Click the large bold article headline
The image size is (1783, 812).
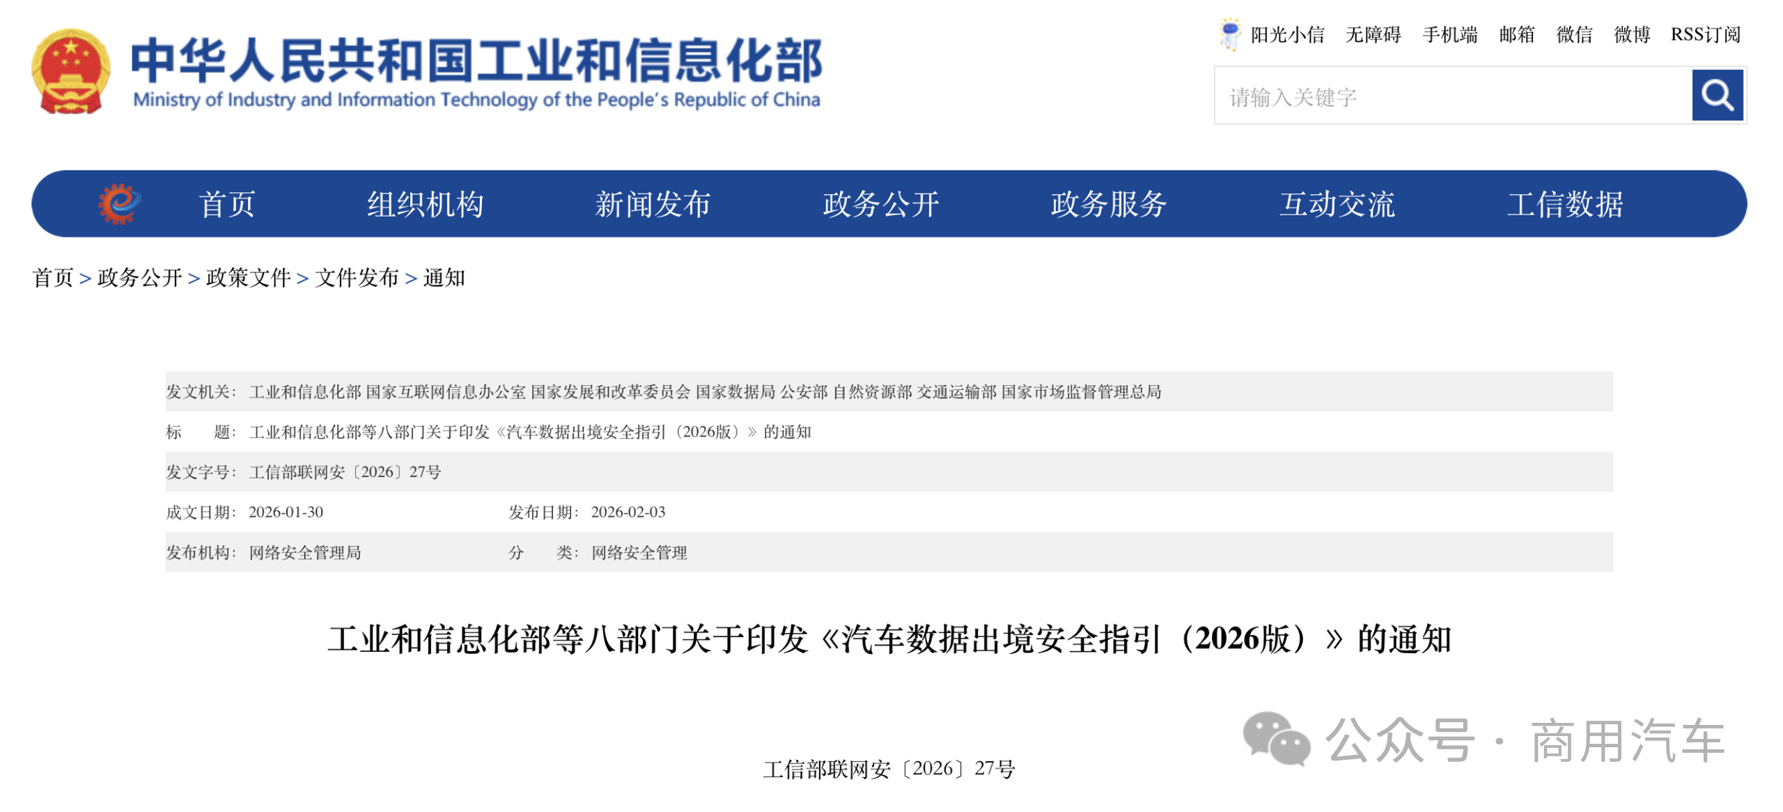[x=889, y=639]
